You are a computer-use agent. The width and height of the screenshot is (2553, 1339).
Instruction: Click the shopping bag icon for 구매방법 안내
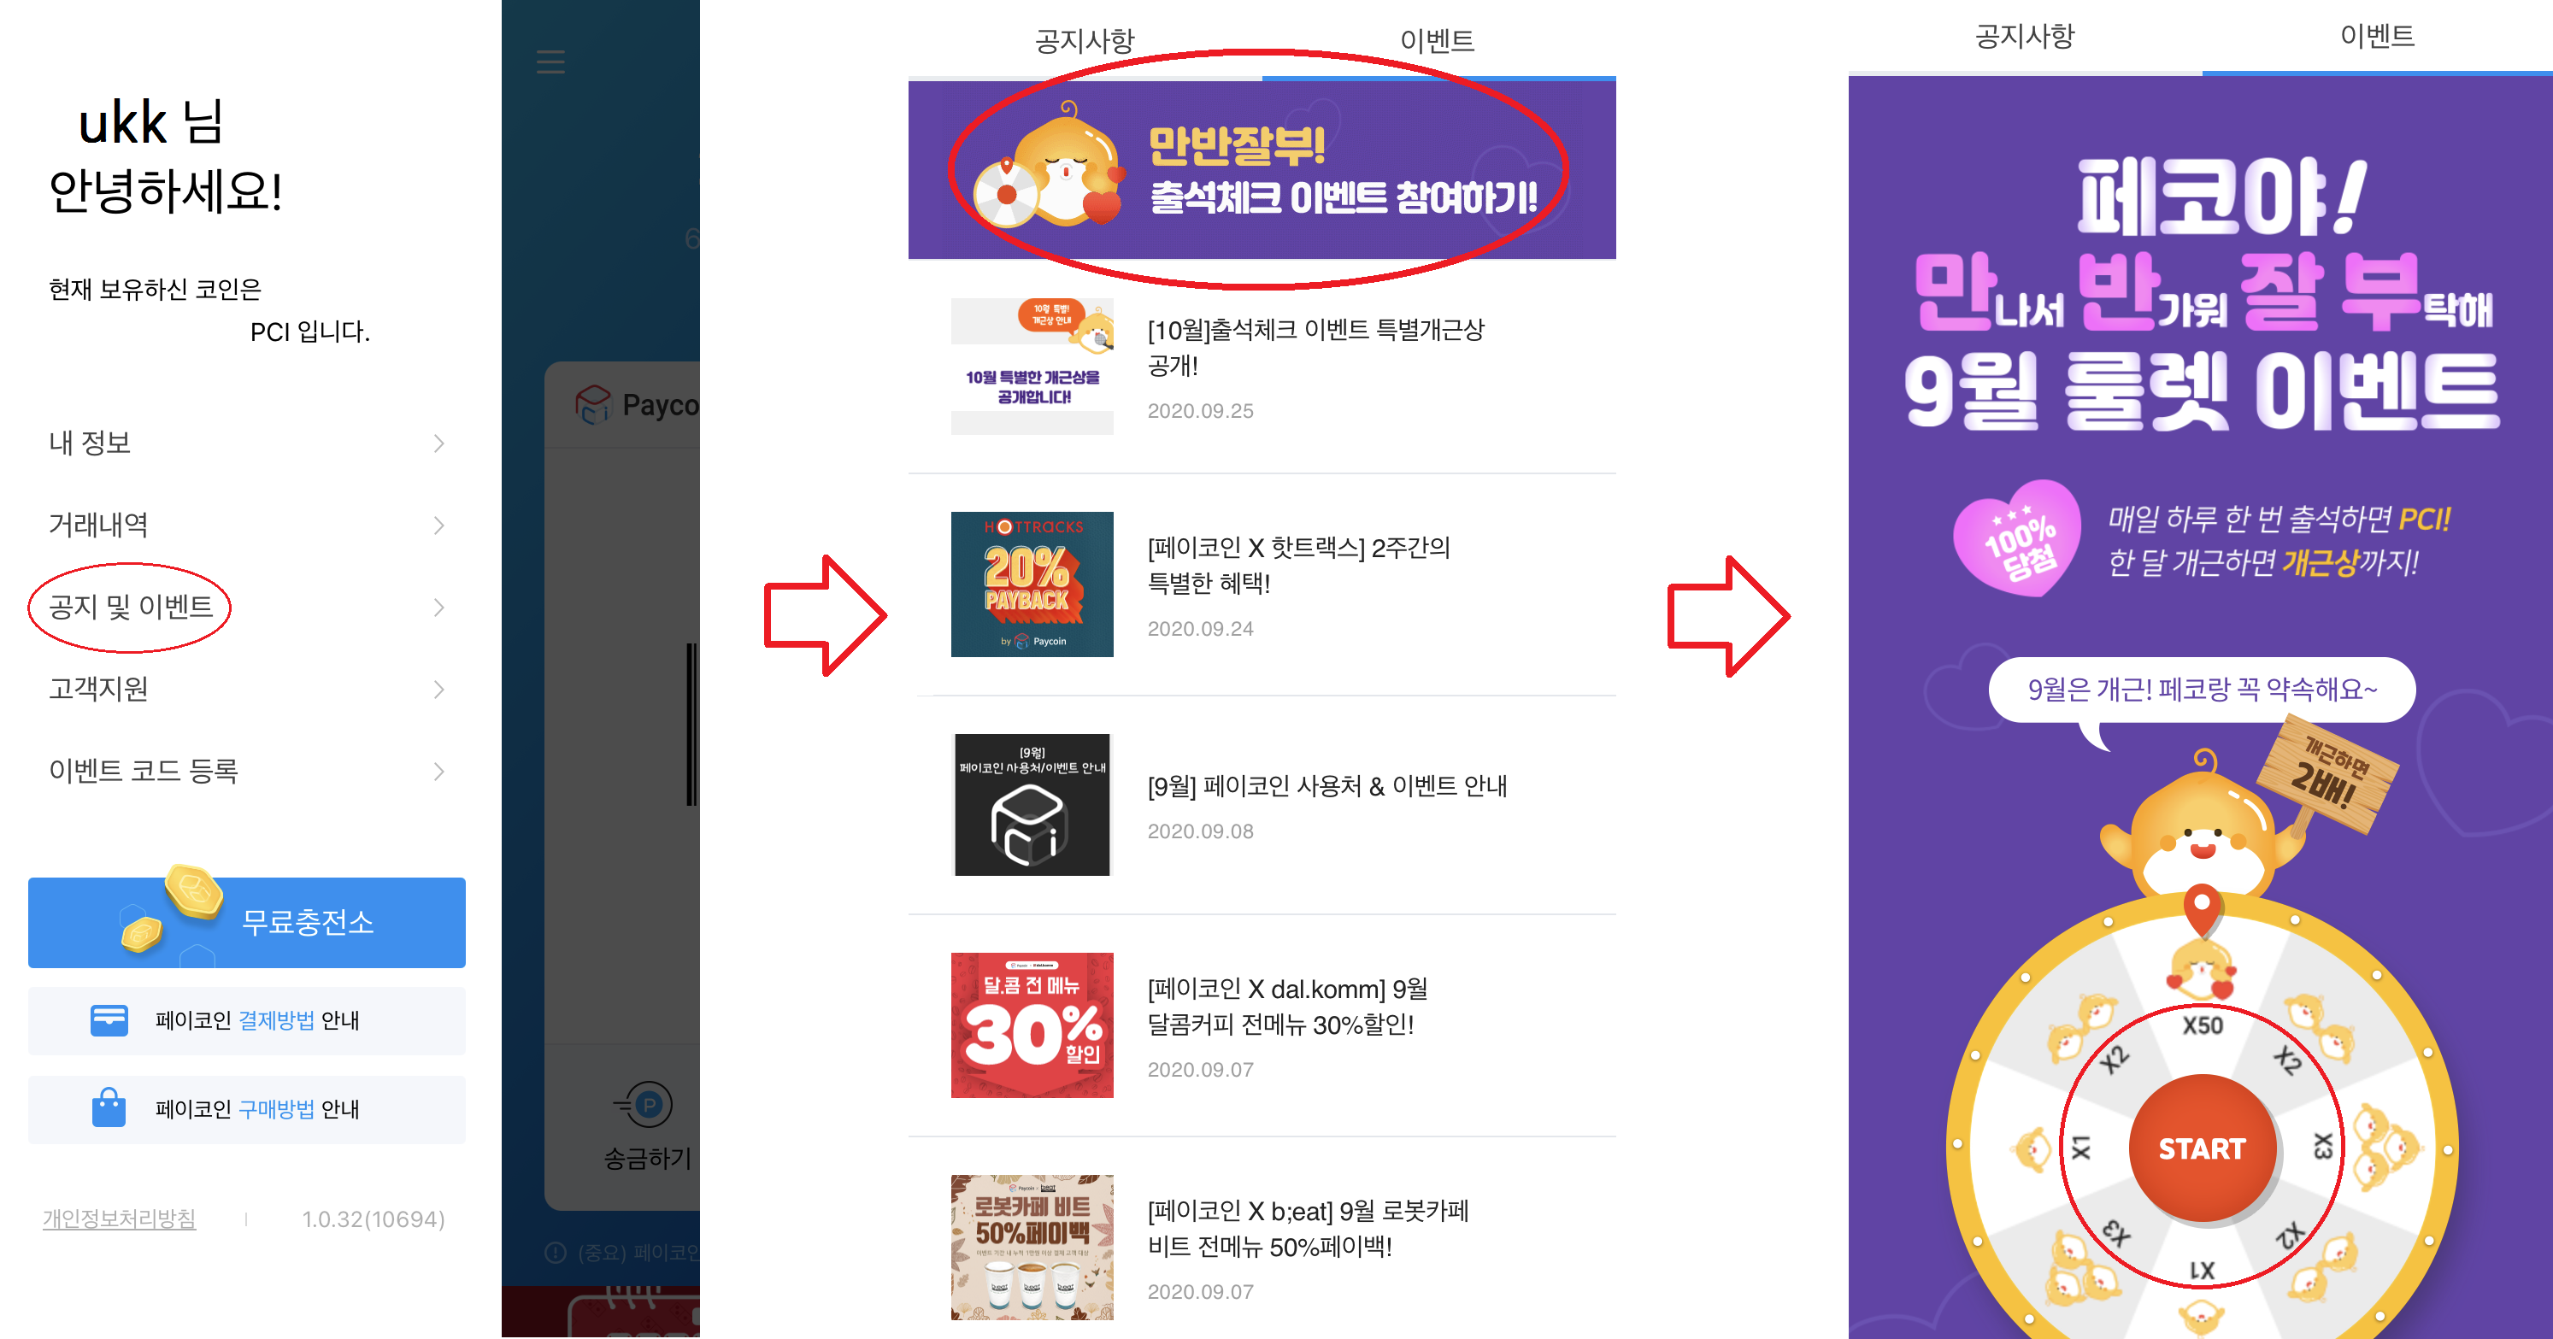click(x=109, y=1107)
